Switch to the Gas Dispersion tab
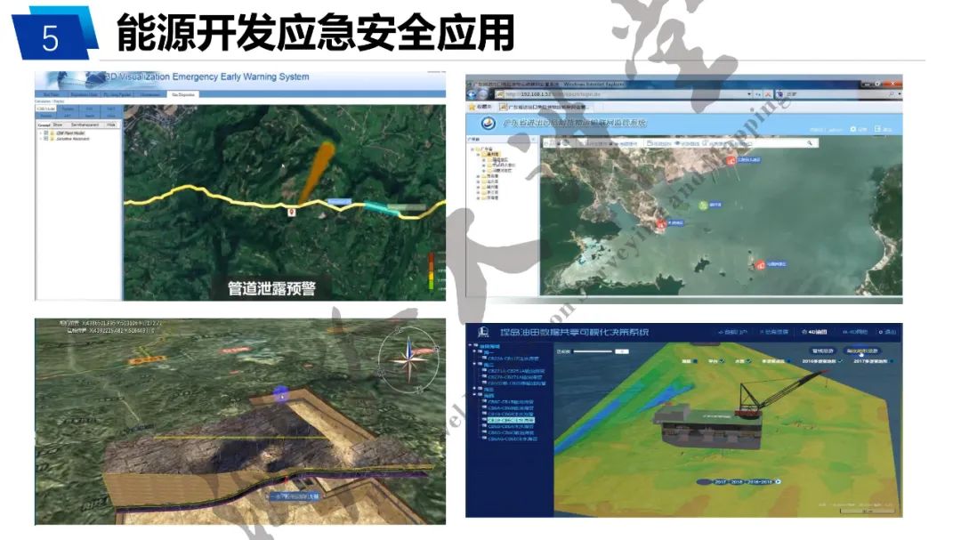The width and height of the screenshot is (961, 540). point(182,93)
